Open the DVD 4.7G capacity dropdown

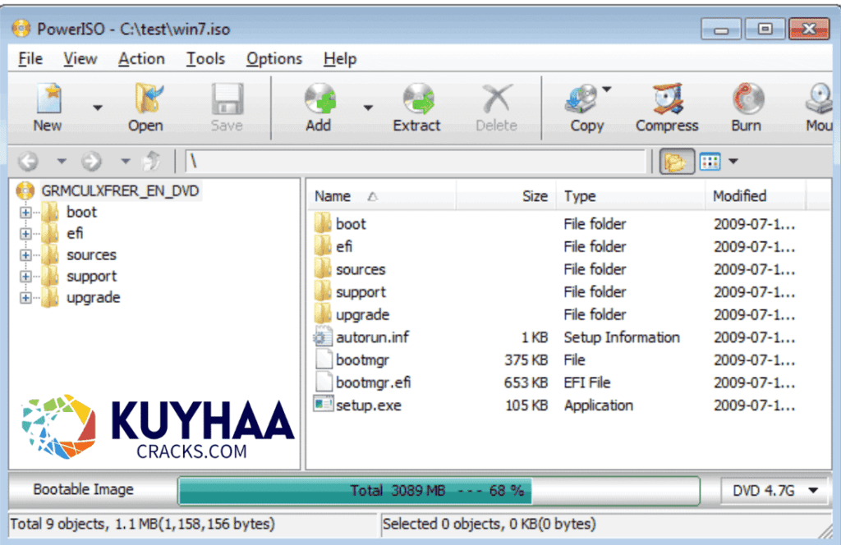pos(814,490)
